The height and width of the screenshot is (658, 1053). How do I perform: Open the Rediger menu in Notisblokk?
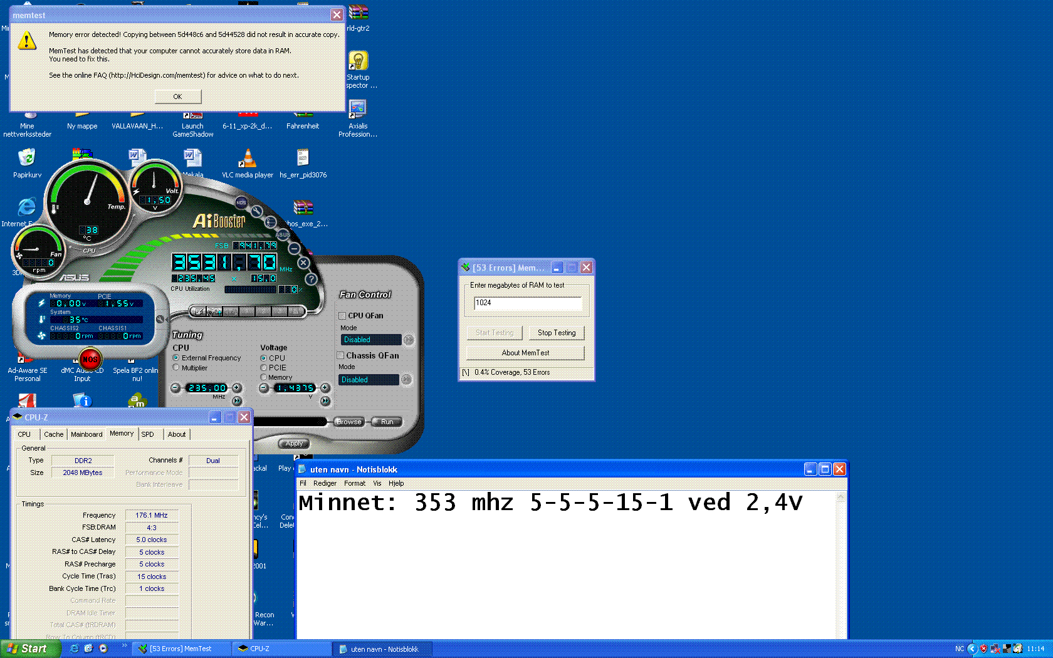pos(325,483)
